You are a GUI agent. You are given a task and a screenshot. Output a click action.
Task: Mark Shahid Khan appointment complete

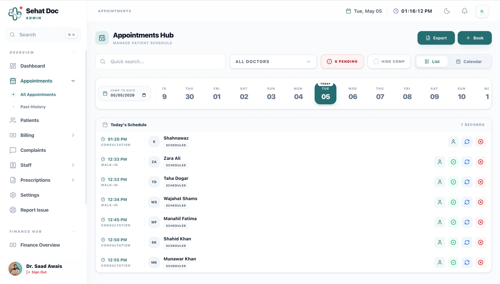453,242
